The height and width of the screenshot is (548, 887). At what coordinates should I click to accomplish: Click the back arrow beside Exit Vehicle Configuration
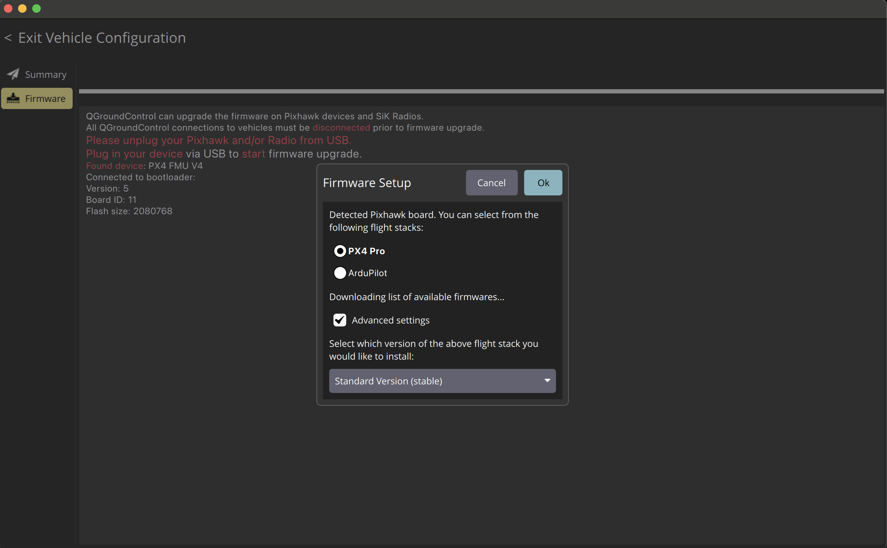click(8, 38)
